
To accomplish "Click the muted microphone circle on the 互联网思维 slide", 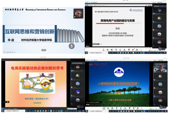I will coord(71,46).
